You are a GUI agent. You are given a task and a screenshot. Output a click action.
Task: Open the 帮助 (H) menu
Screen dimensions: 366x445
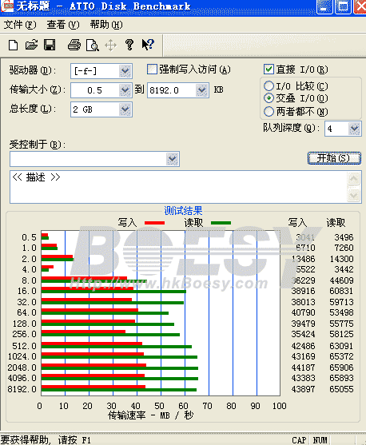point(106,25)
